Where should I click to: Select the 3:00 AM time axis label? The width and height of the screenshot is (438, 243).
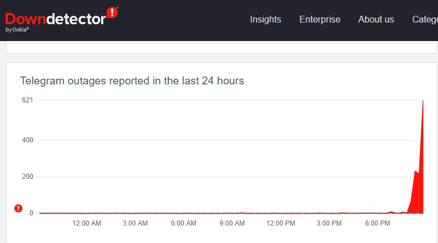(135, 224)
